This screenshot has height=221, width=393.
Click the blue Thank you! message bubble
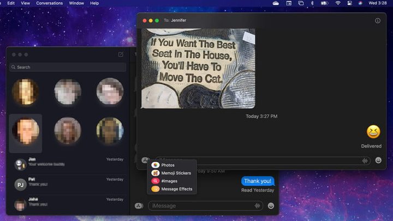(x=258, y=181)
